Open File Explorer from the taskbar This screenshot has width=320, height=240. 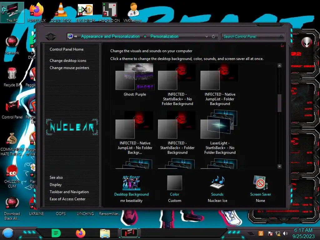pyautogui.click(x=105, y=233)
